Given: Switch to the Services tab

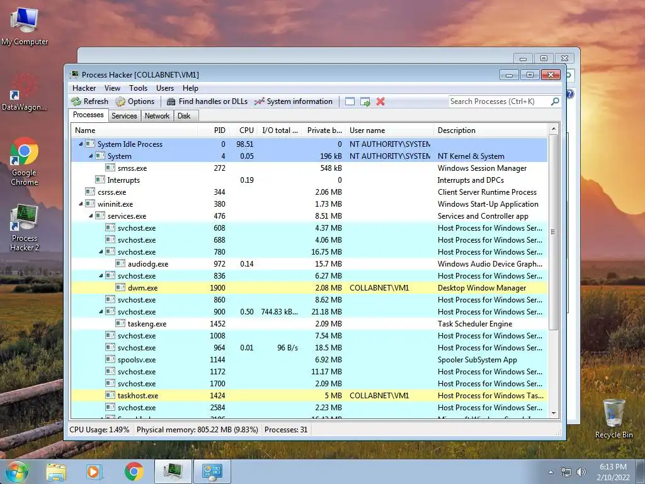Looking at the screenshot, I should pyautogui.click(x=124, y=116).
